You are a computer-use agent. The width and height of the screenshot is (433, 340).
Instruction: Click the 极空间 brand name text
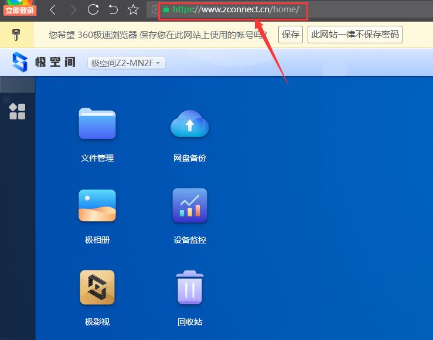55,62
